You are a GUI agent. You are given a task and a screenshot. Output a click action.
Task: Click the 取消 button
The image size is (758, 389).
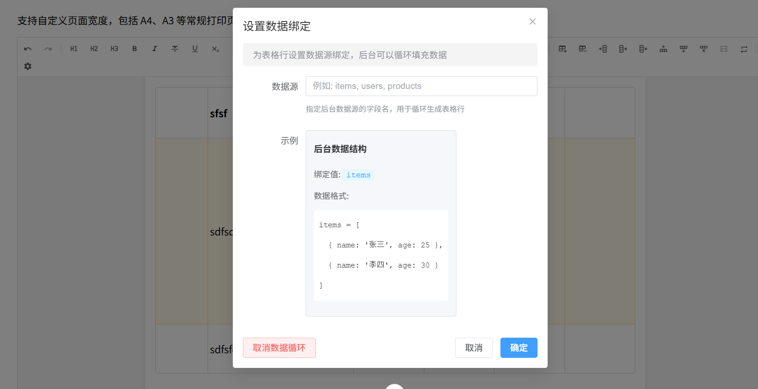coord(473,348)
